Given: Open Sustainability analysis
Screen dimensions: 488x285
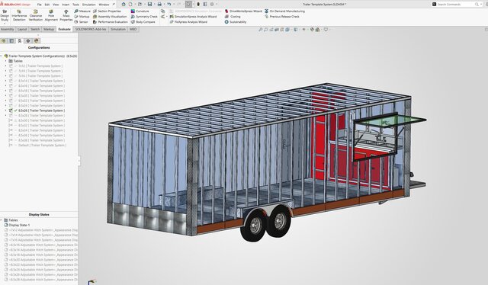Looking at the screenshot, I should tap(236, 22).
